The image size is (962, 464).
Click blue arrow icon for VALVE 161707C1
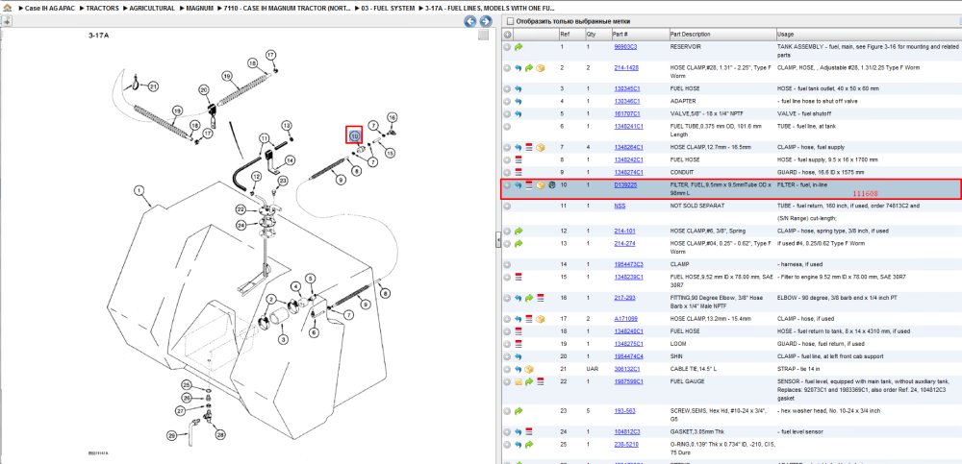(x=519, y=114)
